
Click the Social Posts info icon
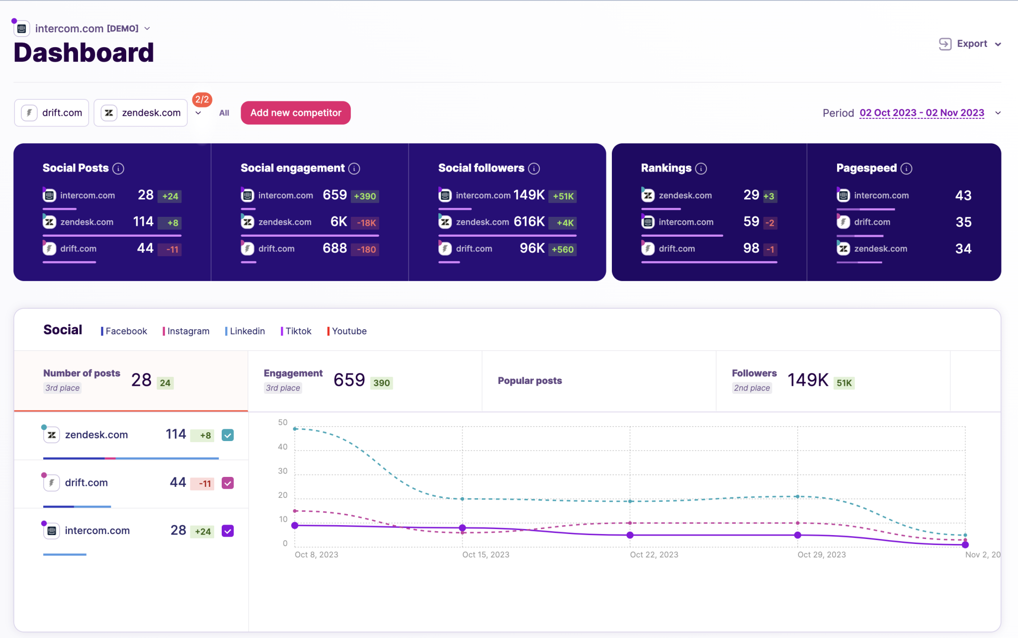[118, 168]
